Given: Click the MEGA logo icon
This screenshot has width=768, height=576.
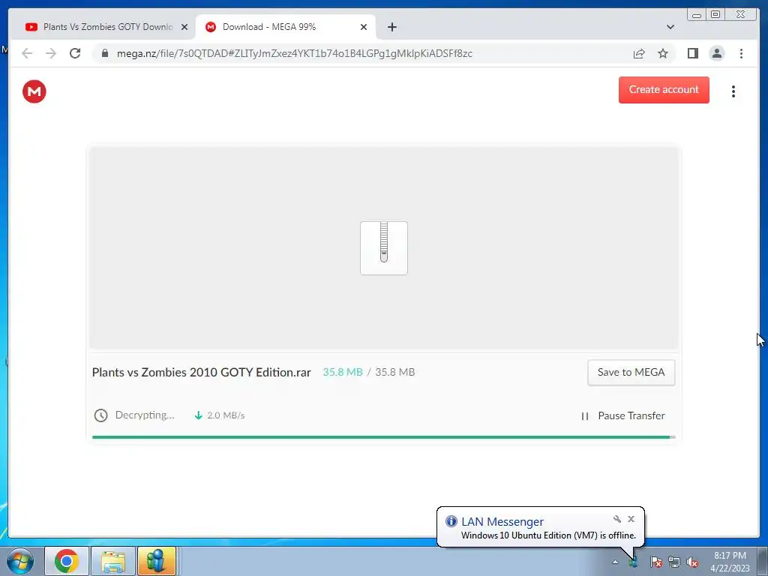Looking at the screenshot, I should click(x=34, y=91).
